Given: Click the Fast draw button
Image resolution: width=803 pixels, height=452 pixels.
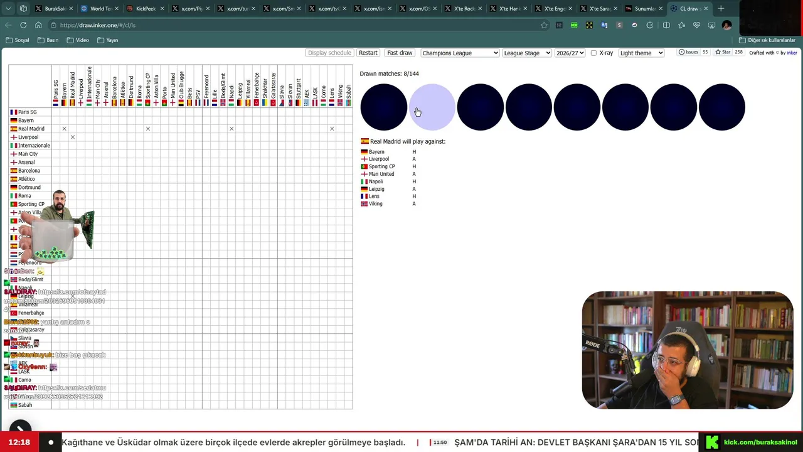Looking at the screenshot, I should (x=400, y=53).
